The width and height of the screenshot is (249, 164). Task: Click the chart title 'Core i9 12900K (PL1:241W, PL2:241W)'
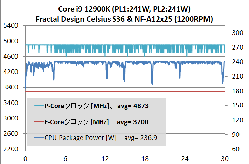[x=124, y=9]
